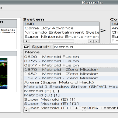Sort by the Name column header
The width and height of the screenshot is (118, 118).
click(x=71, y=52)
